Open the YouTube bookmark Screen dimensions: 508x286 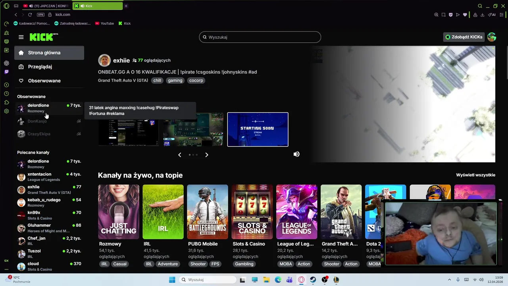(104, 23)
